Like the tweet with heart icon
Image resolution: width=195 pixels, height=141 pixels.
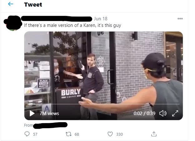(110, 134)
